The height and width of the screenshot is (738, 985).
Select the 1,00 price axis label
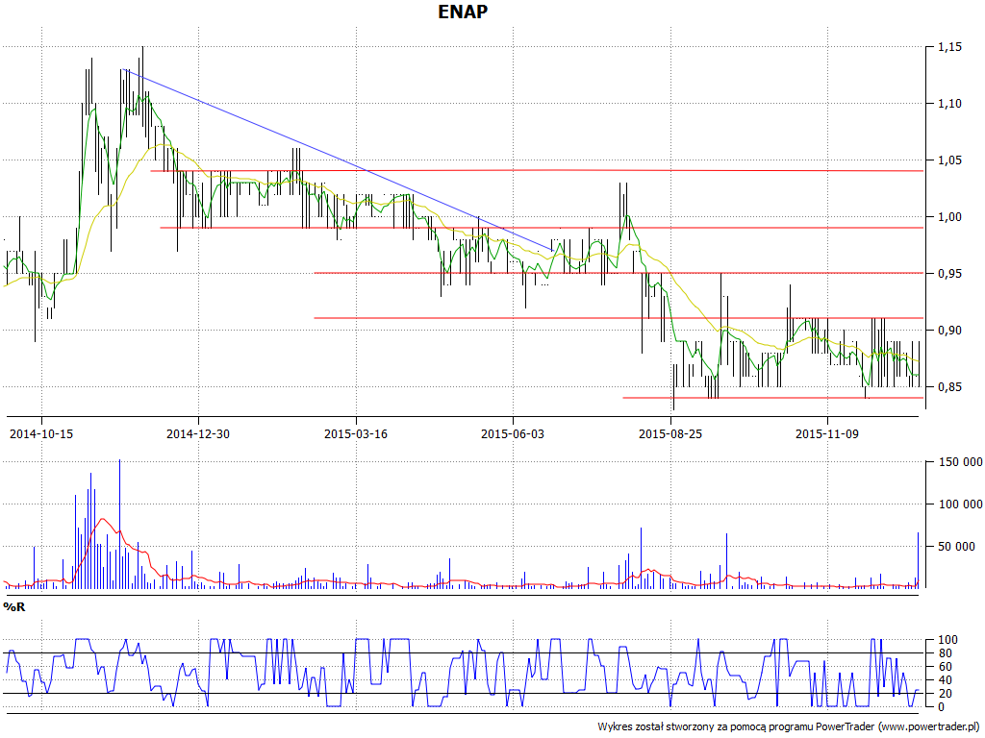click(x=949, y=217)
